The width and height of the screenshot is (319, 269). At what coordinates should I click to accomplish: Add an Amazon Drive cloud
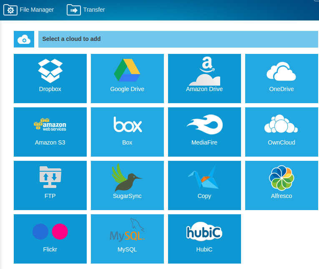pyautogui.click(x=204, y=78)
